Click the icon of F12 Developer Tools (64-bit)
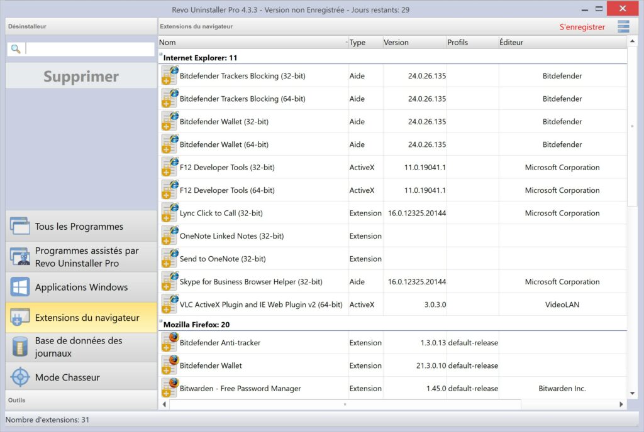The width and height of the screenshot is (644, 432). pos(170,190)
